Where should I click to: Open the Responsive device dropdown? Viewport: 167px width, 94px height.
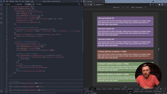116,8
